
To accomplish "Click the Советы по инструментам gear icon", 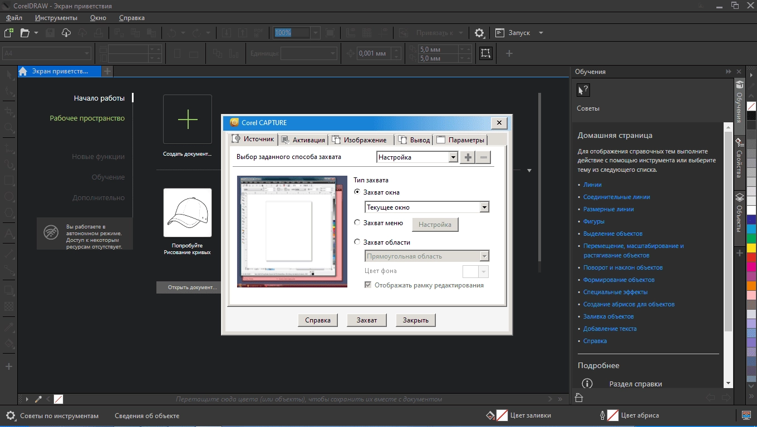I will click(x=11, y=415).
